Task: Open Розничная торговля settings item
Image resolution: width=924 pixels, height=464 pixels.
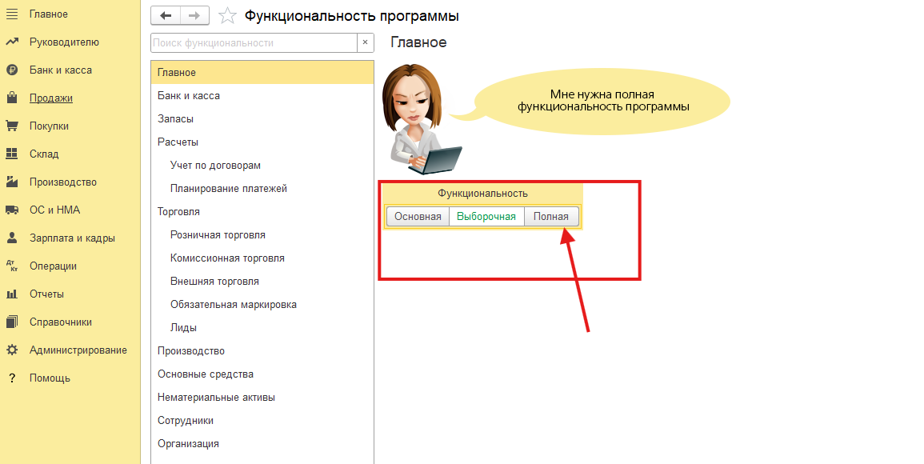Action: tap(218, 235)
